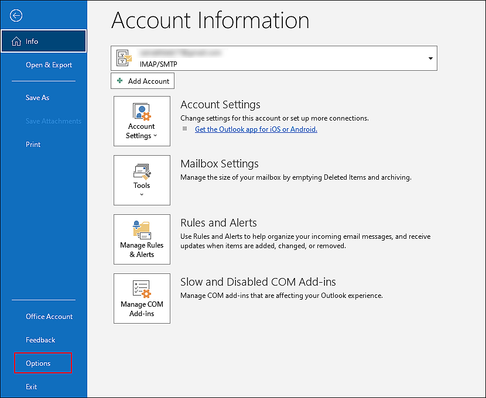The image size is (486, 398).
Task: Click the IMAP/SMTP account mailbox icon
Action: point(124,58)
